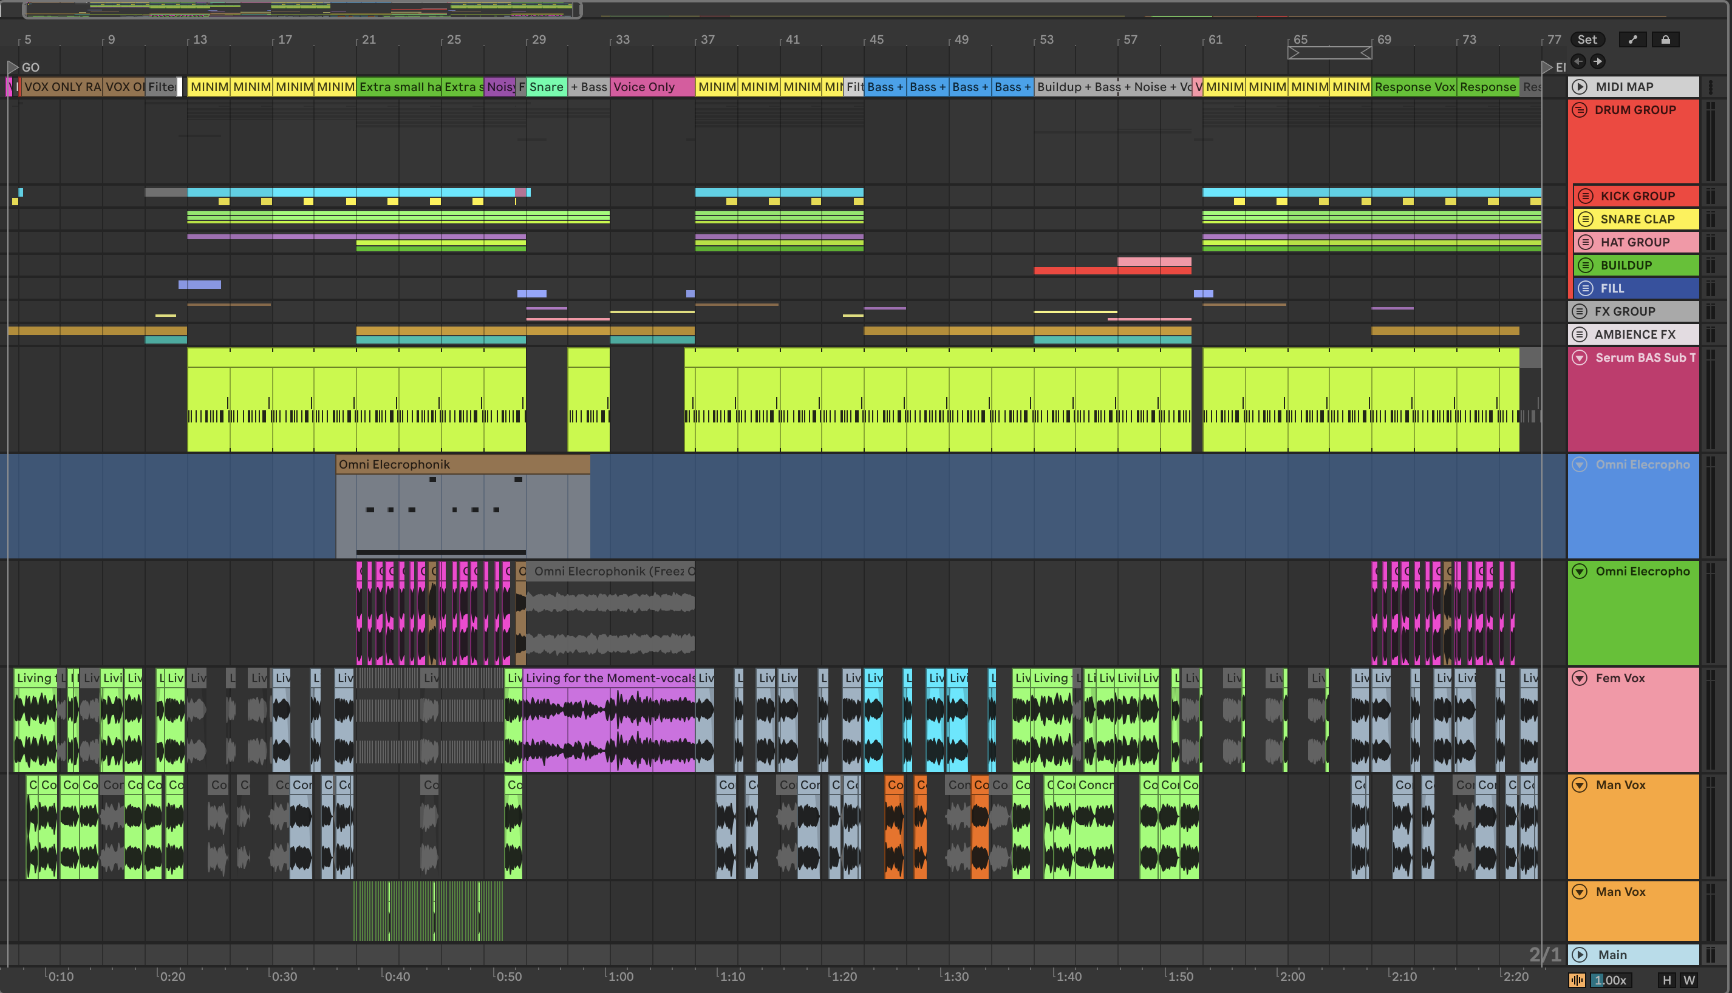The image size is (1732, 993).
Task: Toggle automation mode button
Action: (1632, 39)
